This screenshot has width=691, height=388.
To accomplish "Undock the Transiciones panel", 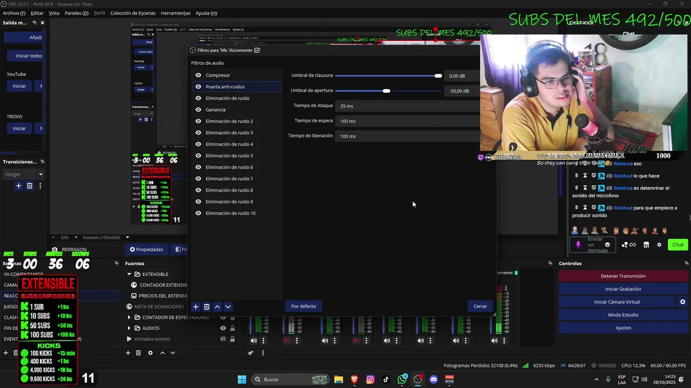I will pyautogui.click(x=43, y=162).
